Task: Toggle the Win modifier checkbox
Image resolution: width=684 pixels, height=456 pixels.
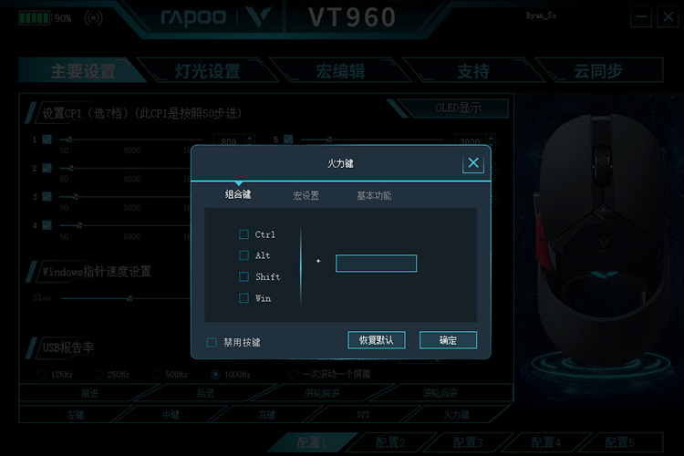Action: pyautogui.click(x=244, y=298)
